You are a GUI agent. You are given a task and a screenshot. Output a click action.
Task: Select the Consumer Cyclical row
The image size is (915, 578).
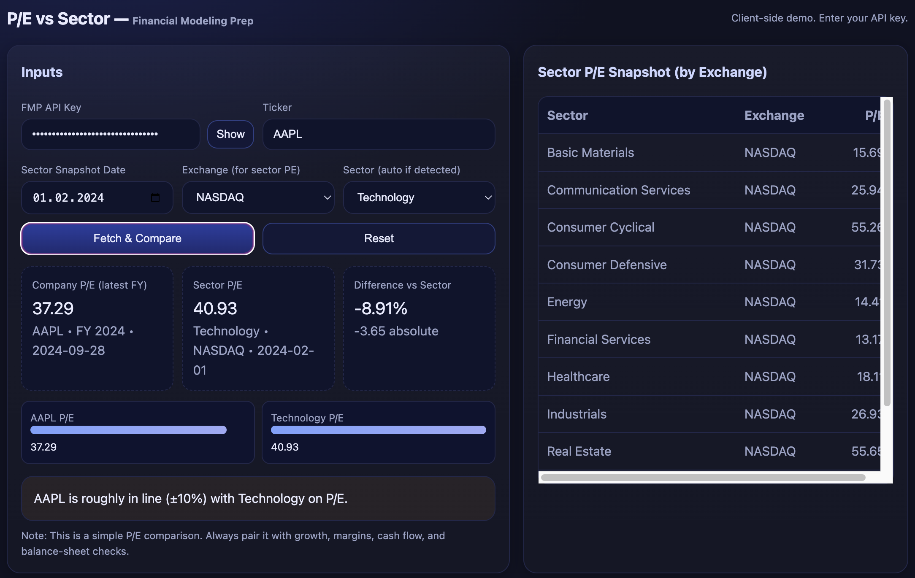[x=709, y=227]
